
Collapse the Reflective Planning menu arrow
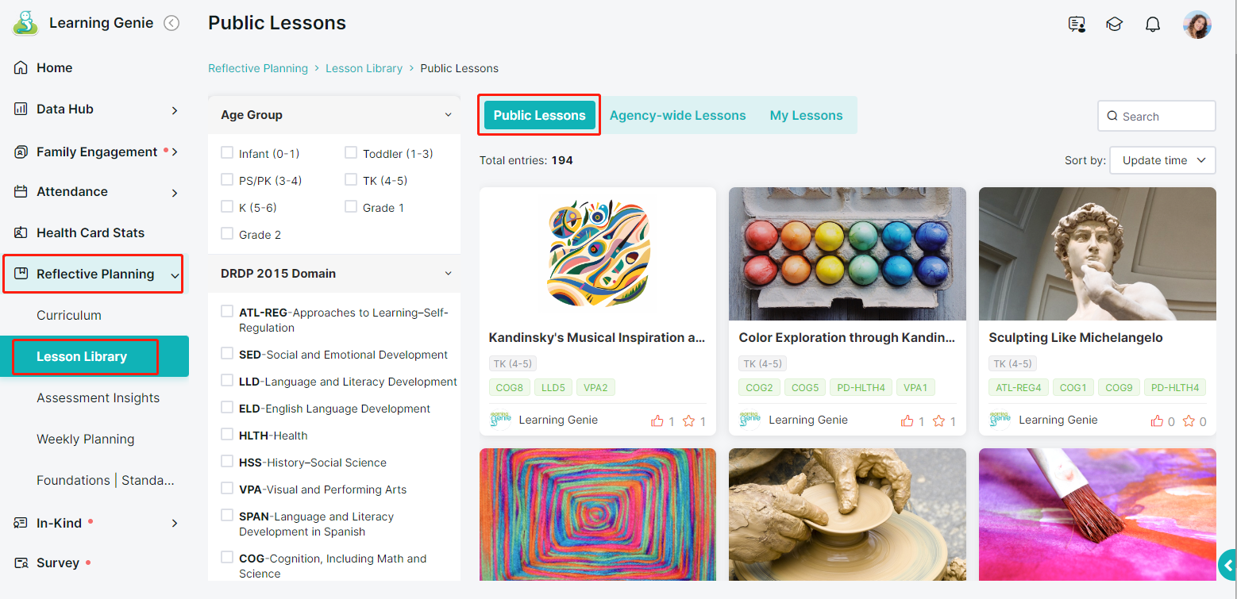click(x=175, y=275)
